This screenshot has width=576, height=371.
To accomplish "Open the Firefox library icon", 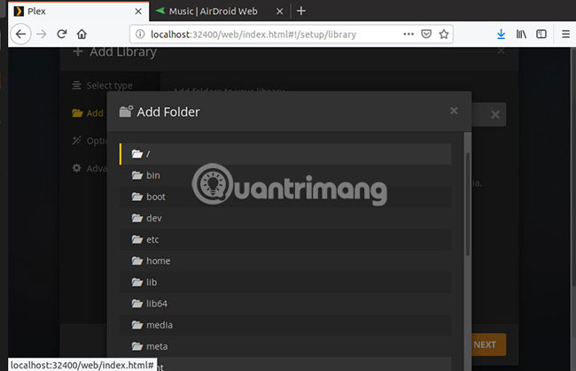I will coord(521,35).
